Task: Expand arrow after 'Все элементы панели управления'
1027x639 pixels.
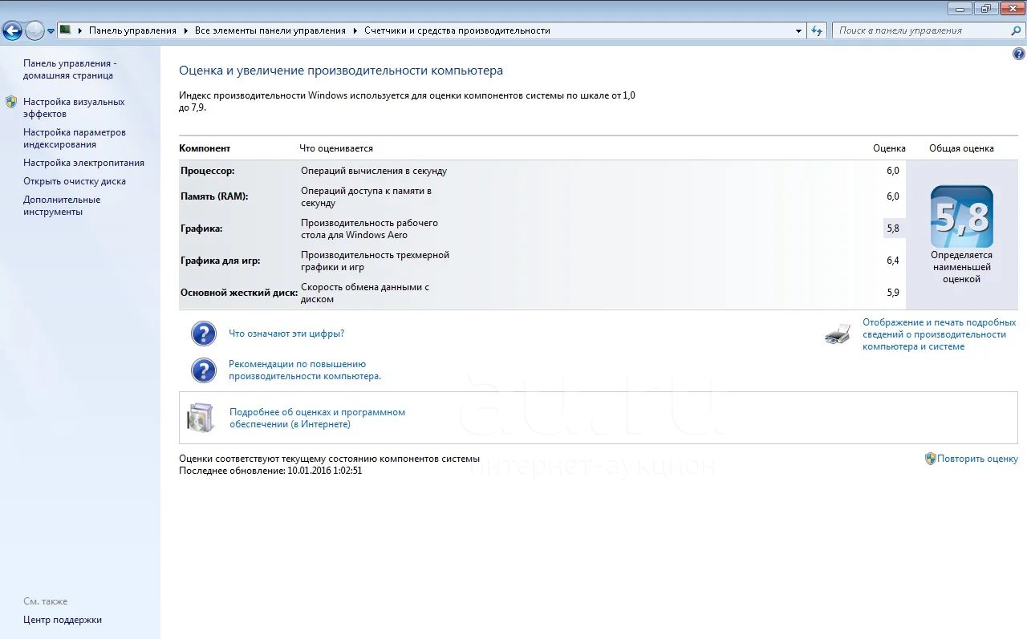Action: 355,30
